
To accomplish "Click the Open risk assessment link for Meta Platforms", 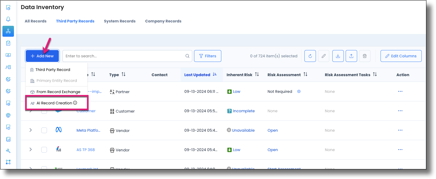I will click(x=272, y=130).
